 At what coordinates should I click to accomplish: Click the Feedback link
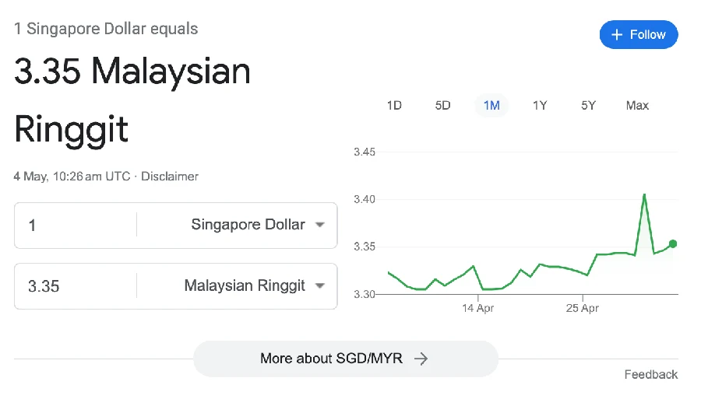(x=651, y=374)
